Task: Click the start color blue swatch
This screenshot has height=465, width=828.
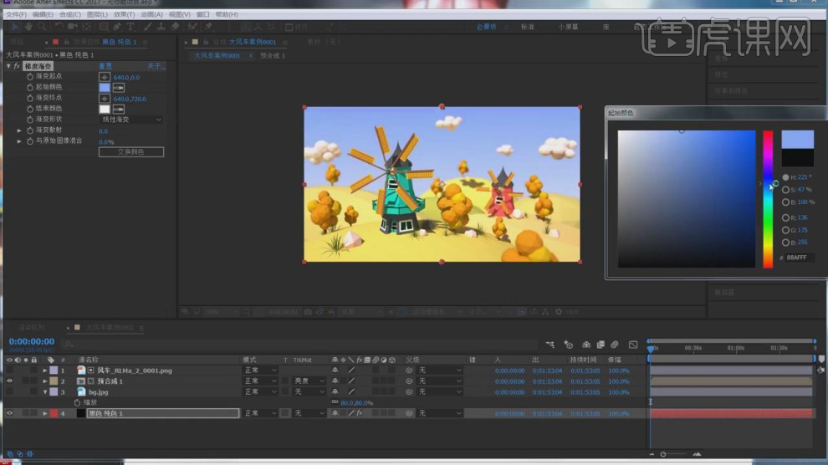Action: tap(105, 88)
